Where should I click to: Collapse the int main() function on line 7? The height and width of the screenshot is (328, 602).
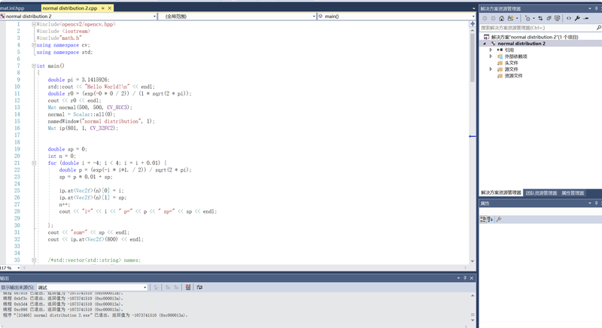[x=34, y=66]
